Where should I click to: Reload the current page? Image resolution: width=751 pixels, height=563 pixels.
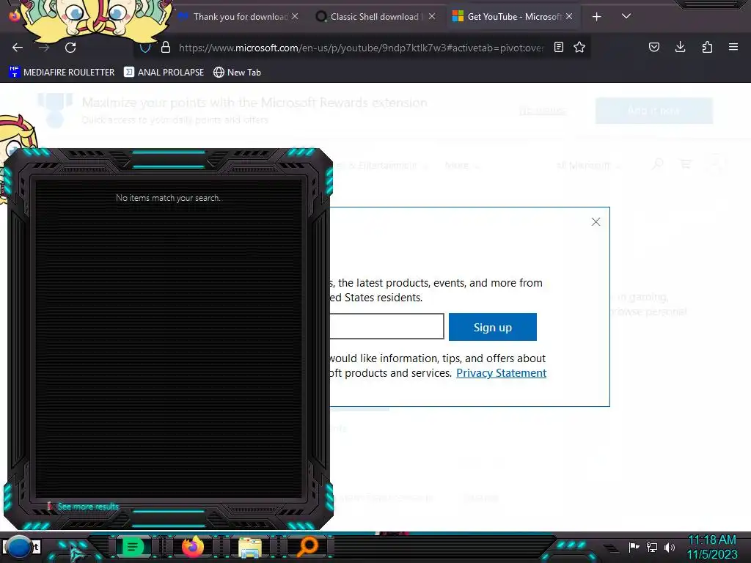70,48
